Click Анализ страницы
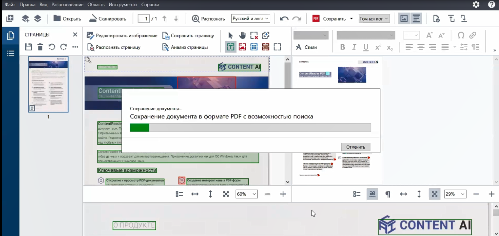 [185, 47]
